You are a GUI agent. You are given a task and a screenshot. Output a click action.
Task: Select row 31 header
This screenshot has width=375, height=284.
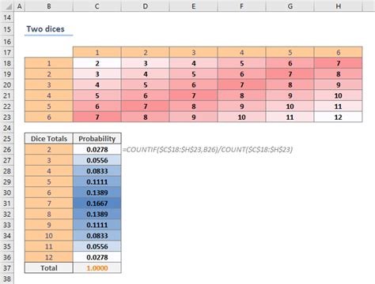tap(7, 204)
